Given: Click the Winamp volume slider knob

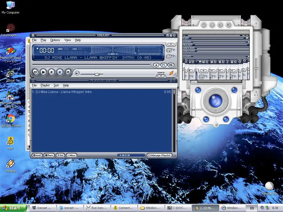Looking at the screenshot, I should click(97, 74).
